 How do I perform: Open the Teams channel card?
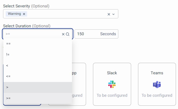pyautogui.click(x=157, y=84)
